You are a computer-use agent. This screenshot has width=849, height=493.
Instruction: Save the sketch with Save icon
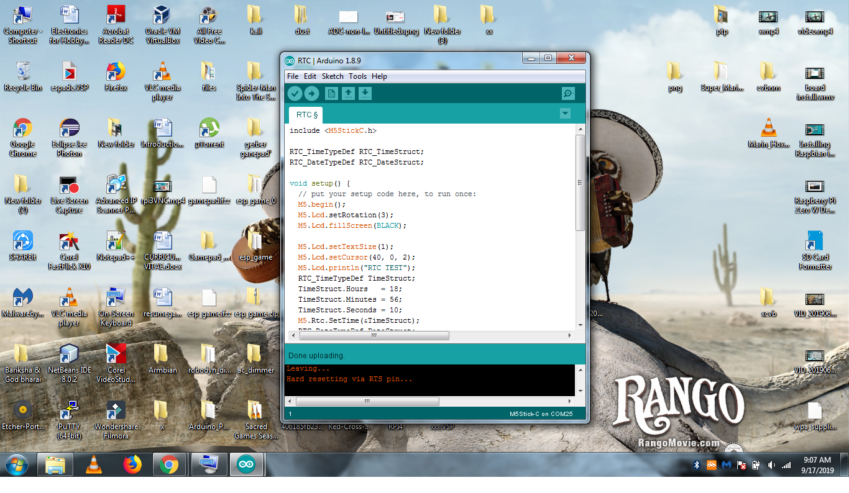pos(365,93)
